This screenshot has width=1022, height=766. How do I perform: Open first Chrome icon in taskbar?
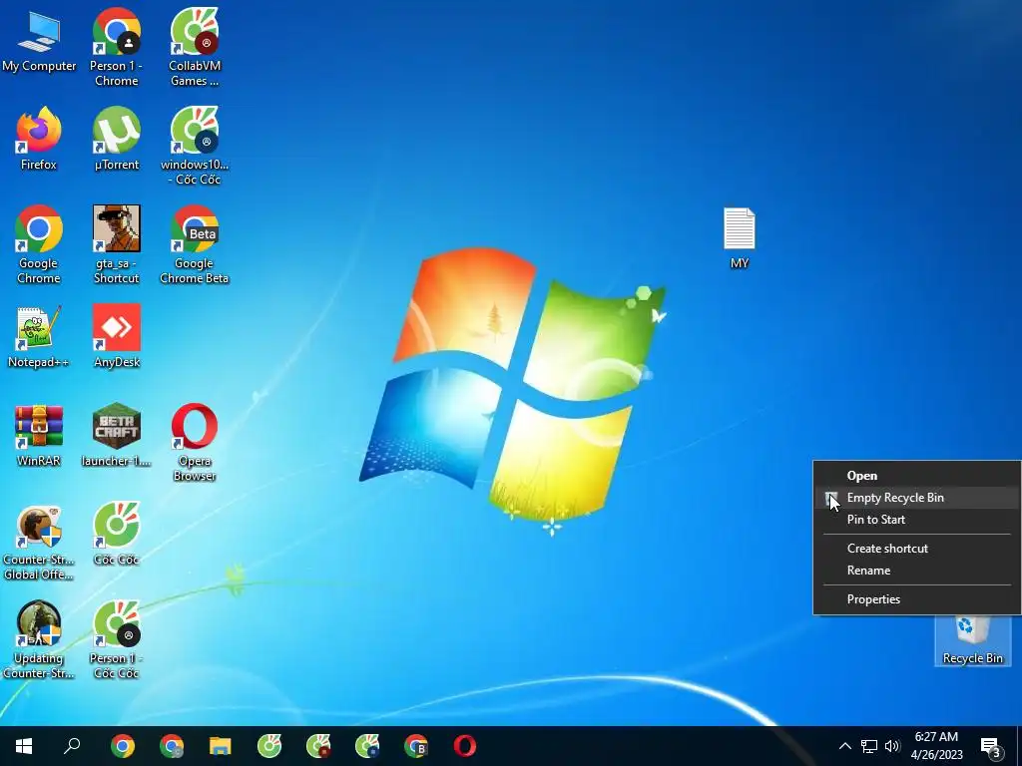[x=123, y=746]
